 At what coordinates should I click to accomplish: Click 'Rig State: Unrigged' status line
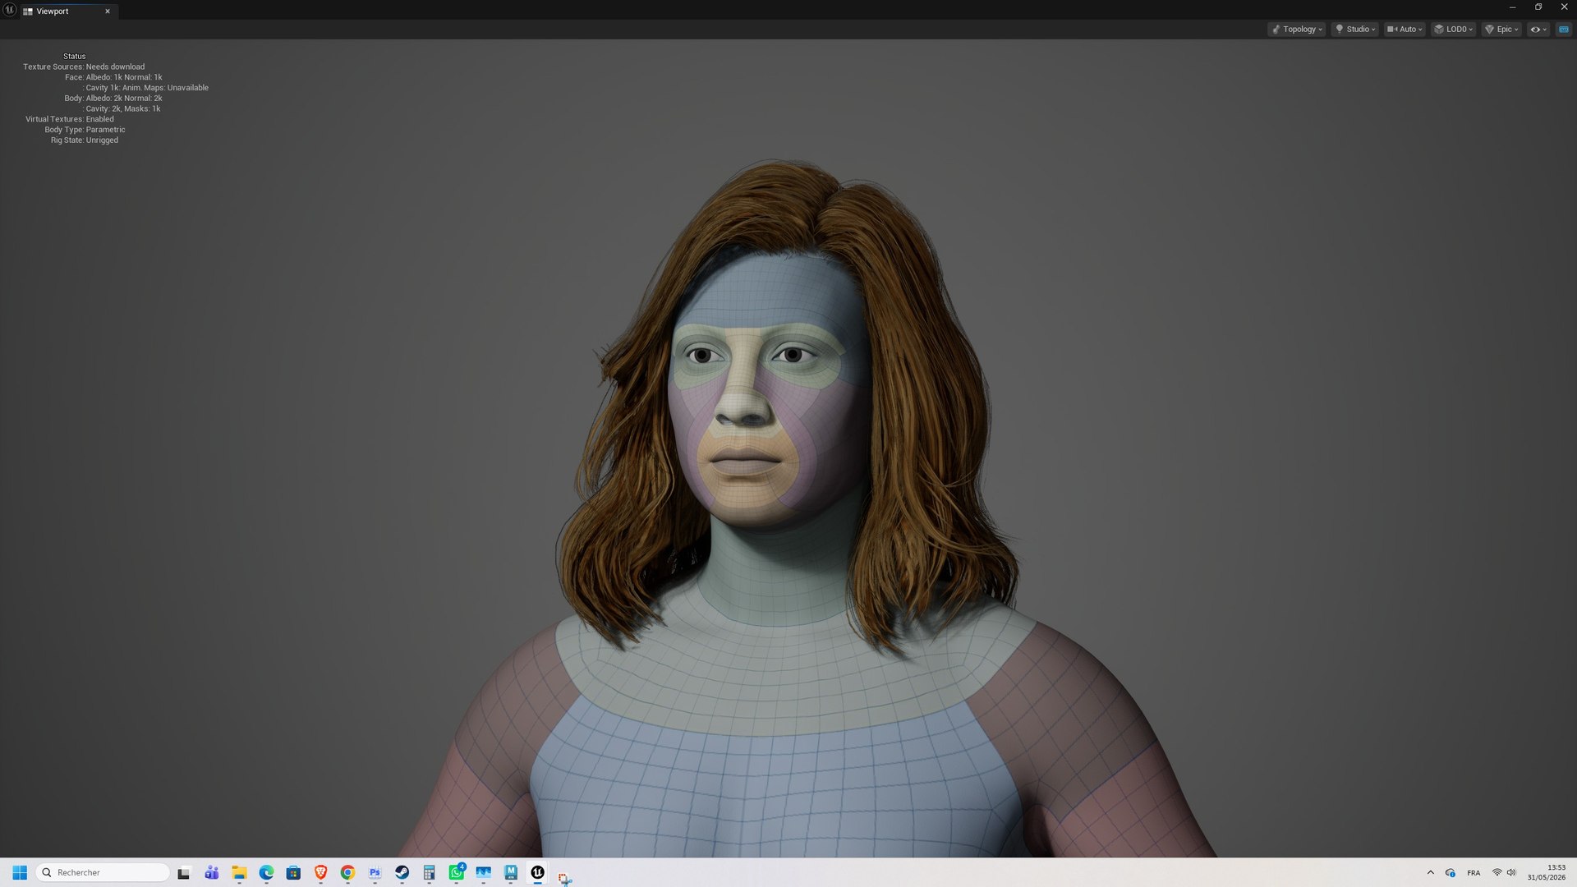tap(85, 140)
